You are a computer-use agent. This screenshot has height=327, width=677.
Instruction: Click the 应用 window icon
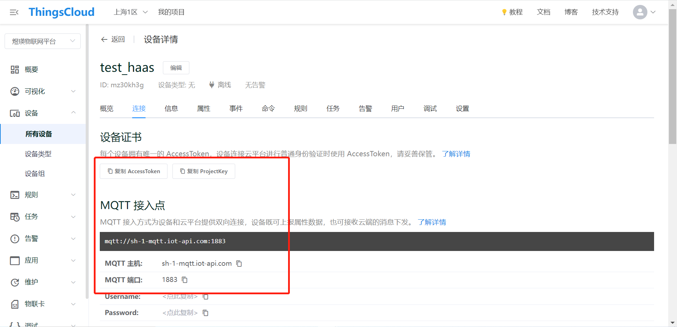(x=15, y=260)
